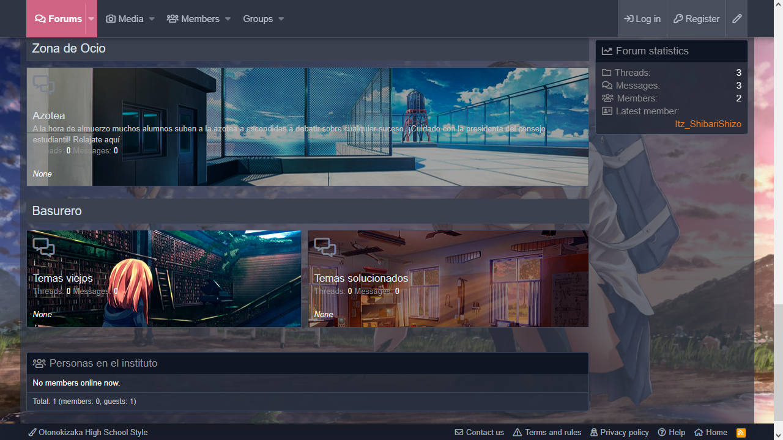Click the Personas en el instituto icon
Image resolution: width=783 pixels, height=440 pixels.
tap(39, 364)
